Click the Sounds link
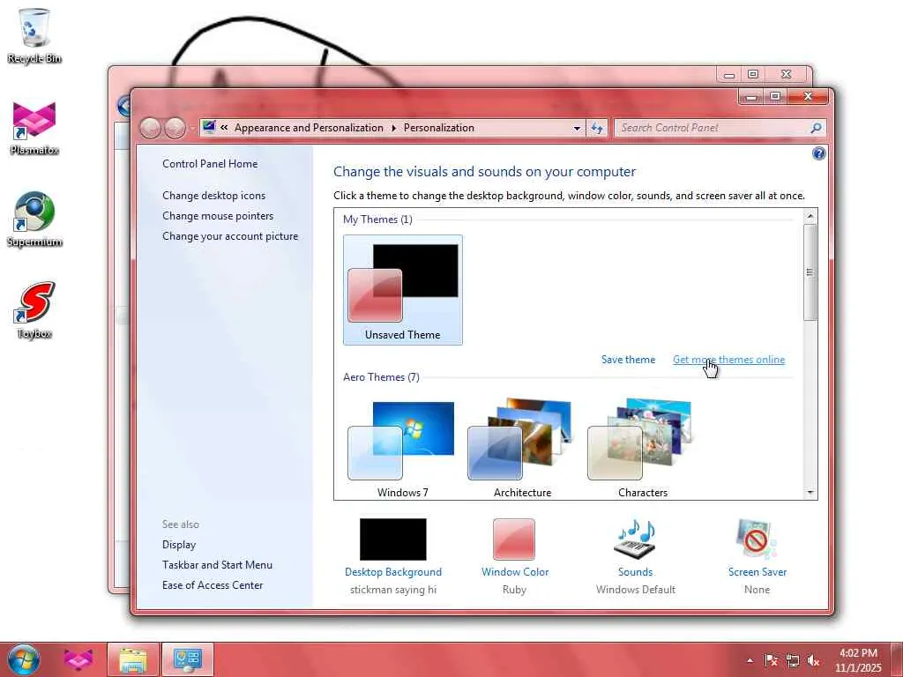Image resolution: width=903 pixels, height=677 pixels. tap(635, 571)
